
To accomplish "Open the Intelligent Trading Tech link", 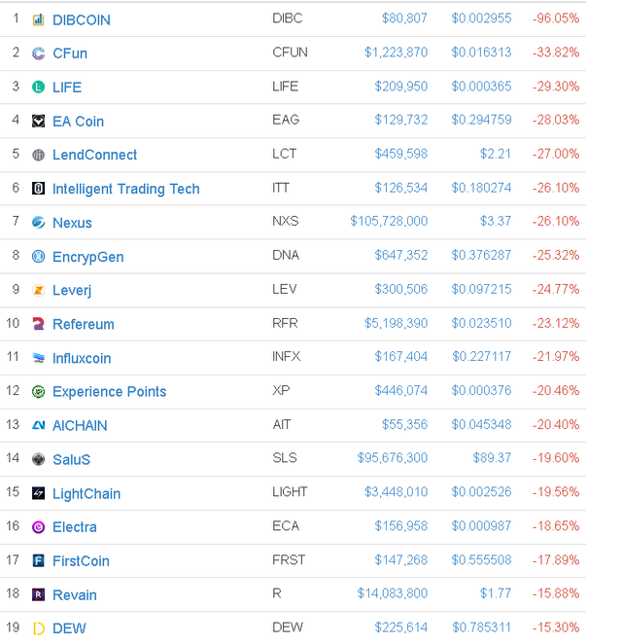I will coord(125,189).
